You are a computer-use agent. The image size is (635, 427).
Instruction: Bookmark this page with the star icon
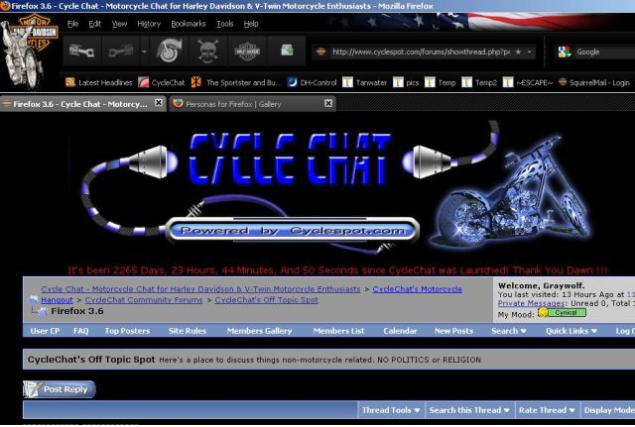click(x=518, y=52)
